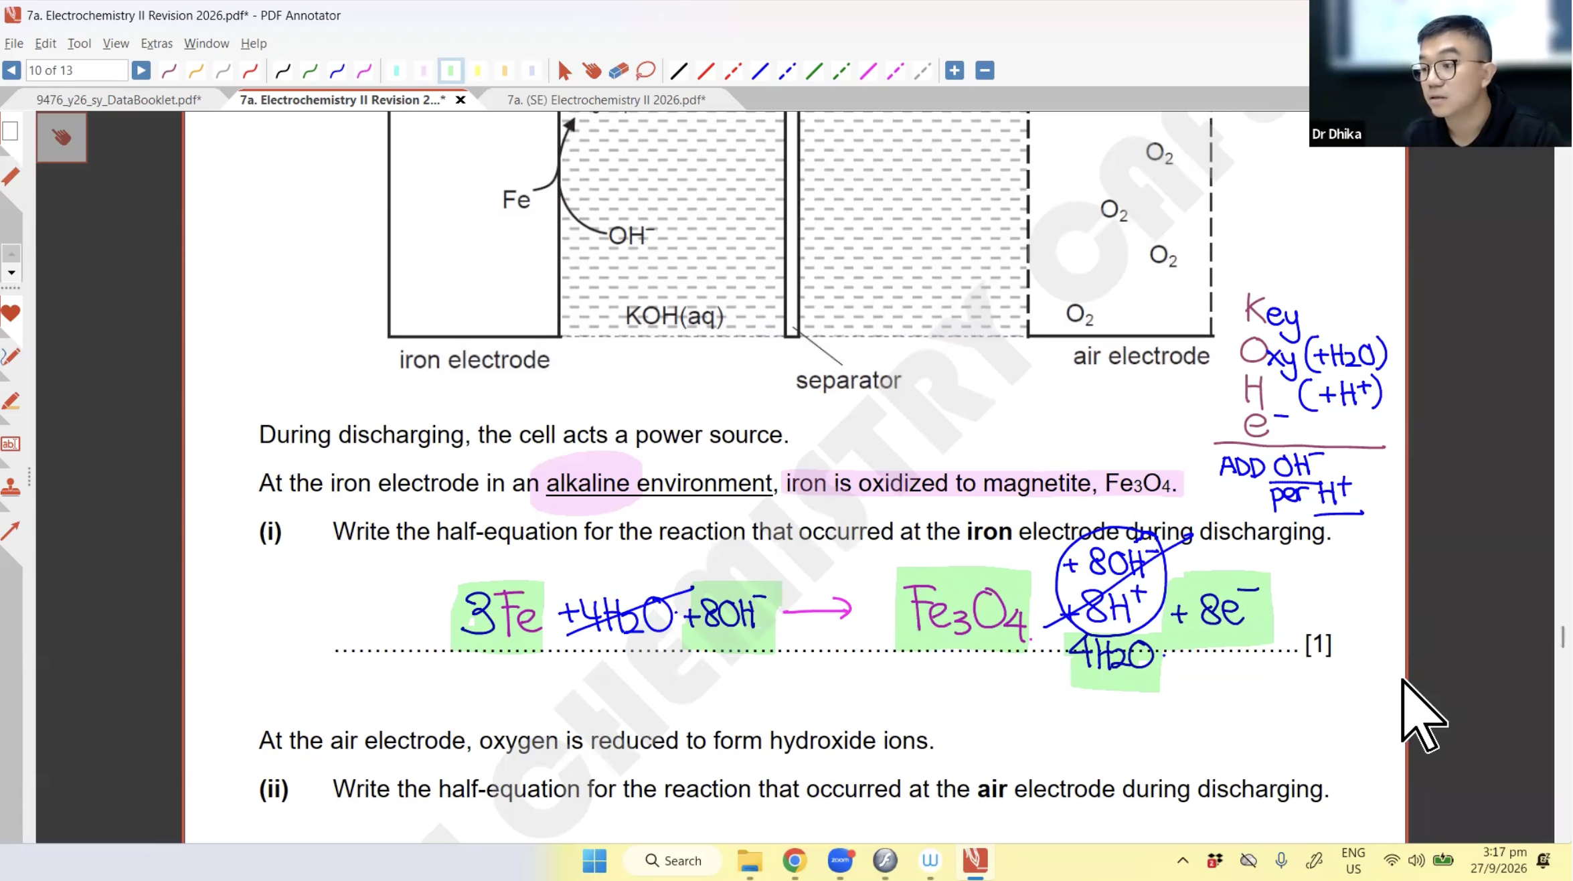Choose the solid magenta line tool

(x=868, y=70)
